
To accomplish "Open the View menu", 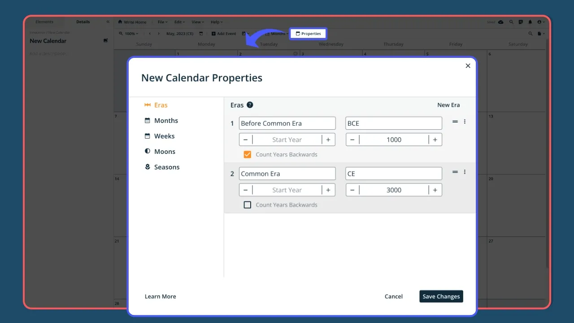I will (x=197, y=22).
